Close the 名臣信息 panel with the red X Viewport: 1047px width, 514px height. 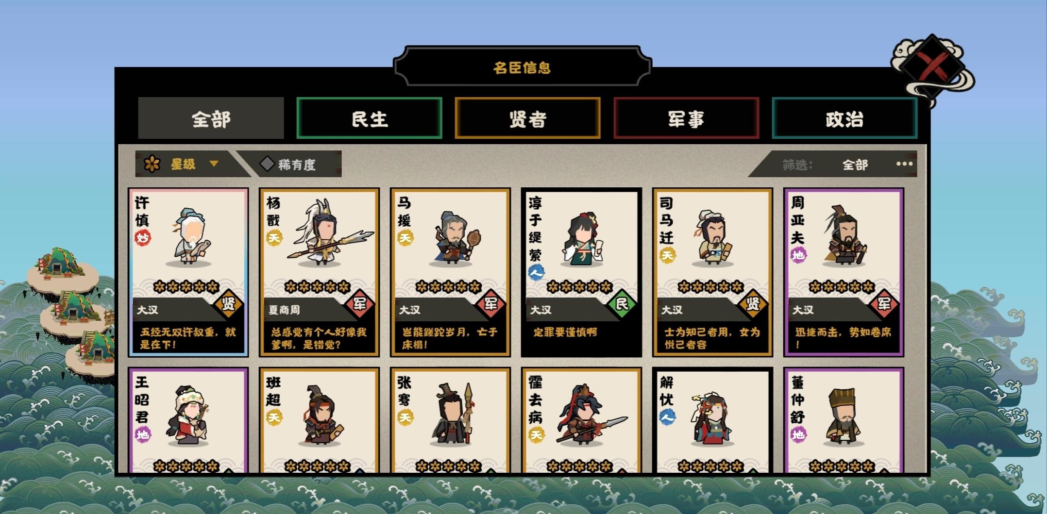pyautogui.click(x=932, y=66)
